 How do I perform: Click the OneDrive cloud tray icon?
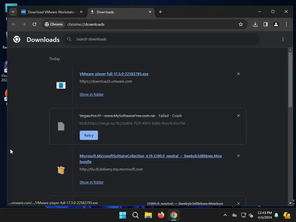coord(234,215)
